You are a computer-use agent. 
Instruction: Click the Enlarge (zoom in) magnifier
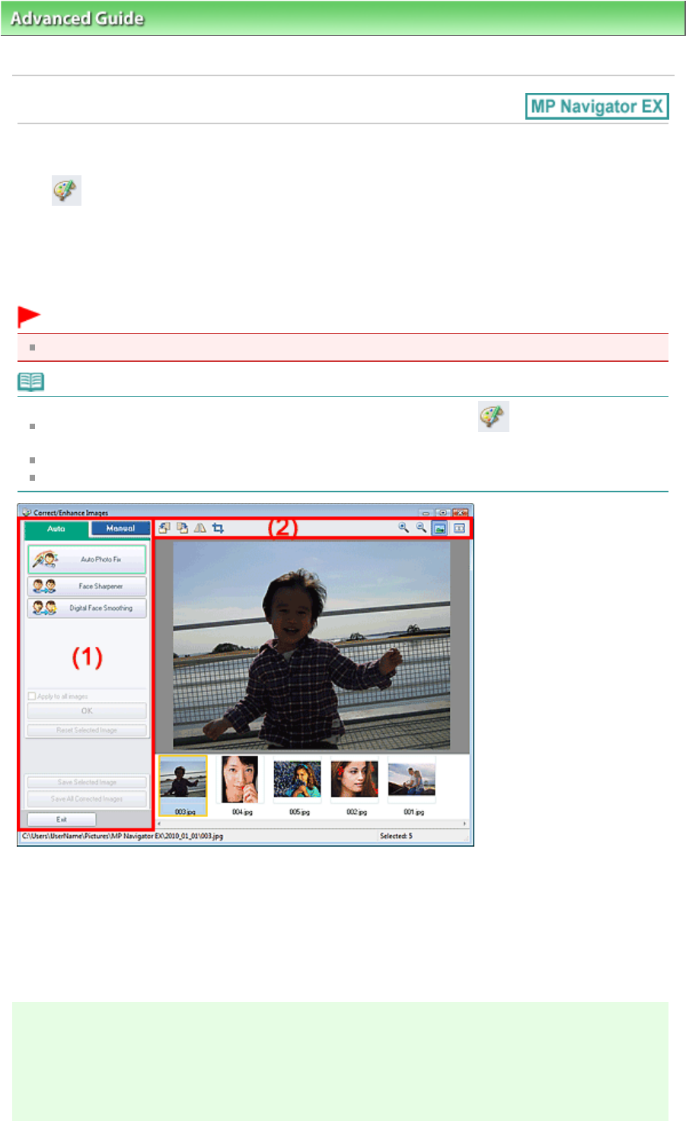(x=404, y=527)
